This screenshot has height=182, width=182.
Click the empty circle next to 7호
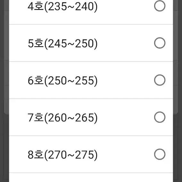tap(160, 117)
